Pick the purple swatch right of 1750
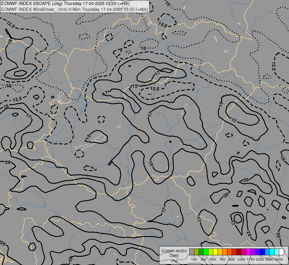Viewport: 289px width, 265px height. (253, 252)
